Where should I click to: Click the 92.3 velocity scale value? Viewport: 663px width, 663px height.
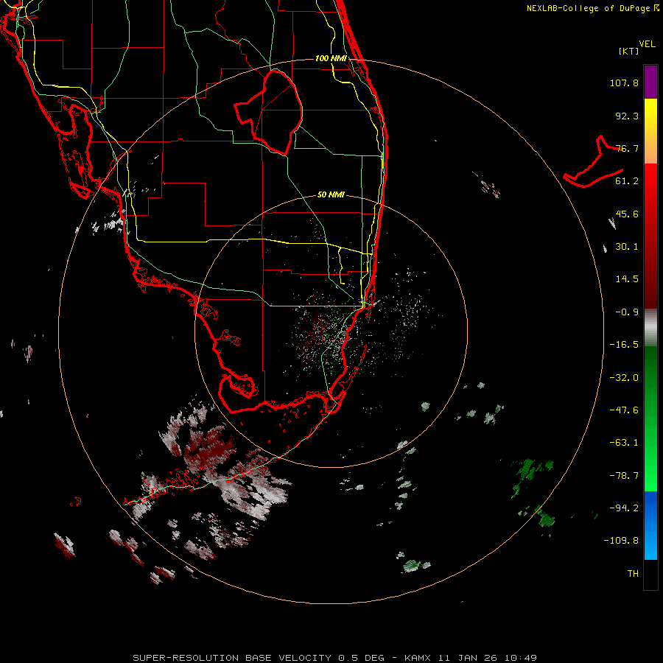pos(627,116)
